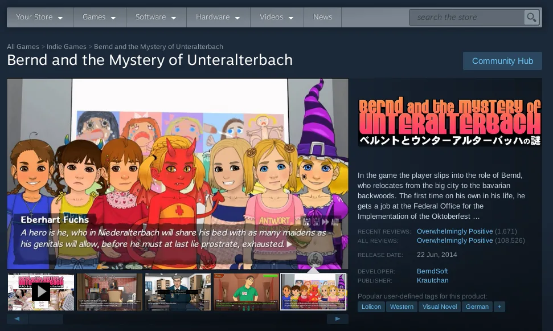The height and width of the screenshot is (331, 553).
Task: Click the 'RELEASE DATE:' label
Action: coord(380,255)
